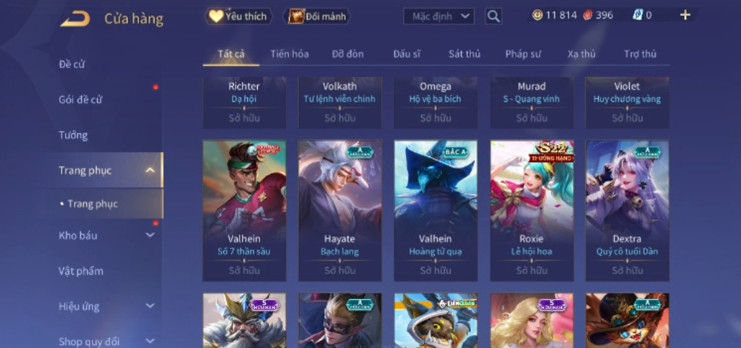Tap the plus icon to add currency

(x=685, y=15)
